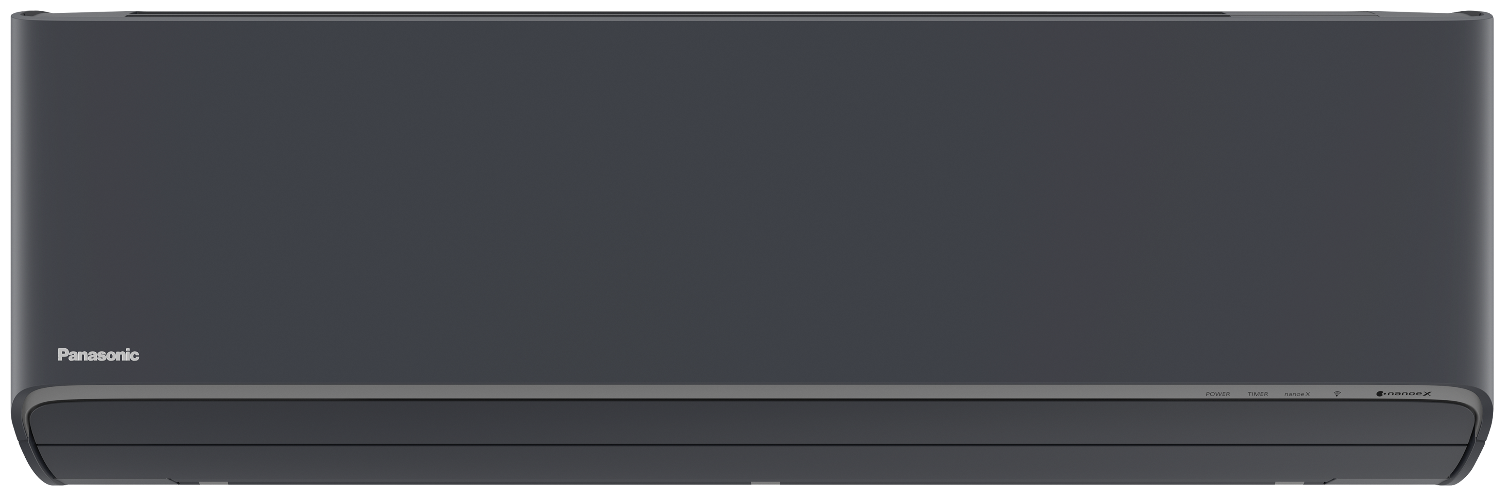Viewport: 1504px width, 497px height.
Task: Click the top air intake grille
Action: pos(752,13)
